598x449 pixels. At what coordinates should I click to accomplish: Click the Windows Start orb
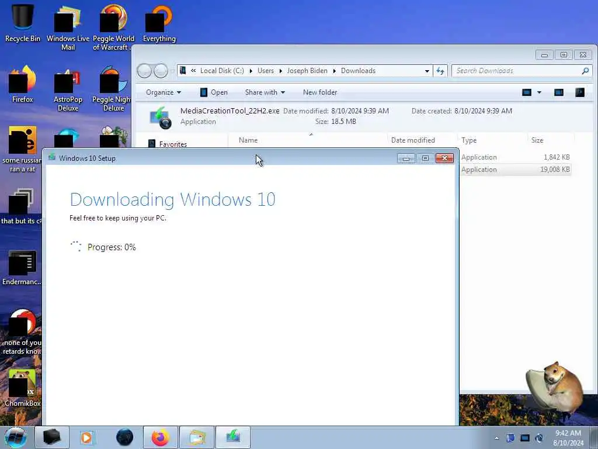click(16, 437)
